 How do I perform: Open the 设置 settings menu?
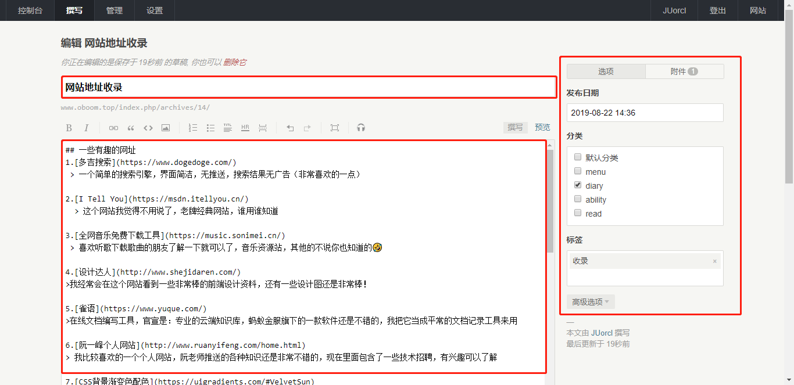pos(155,10)
